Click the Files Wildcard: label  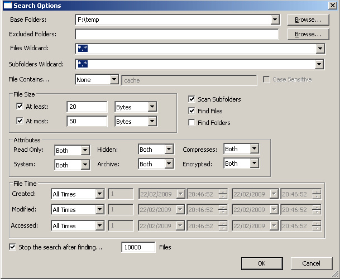[x=29, y=48]
